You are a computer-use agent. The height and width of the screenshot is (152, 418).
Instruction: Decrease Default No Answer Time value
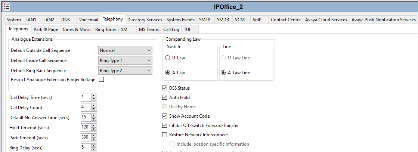click(93, 119)
